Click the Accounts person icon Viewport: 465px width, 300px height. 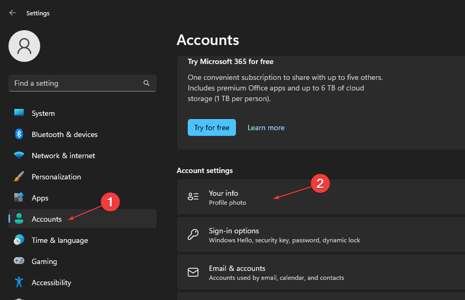(x=19, y=219)
